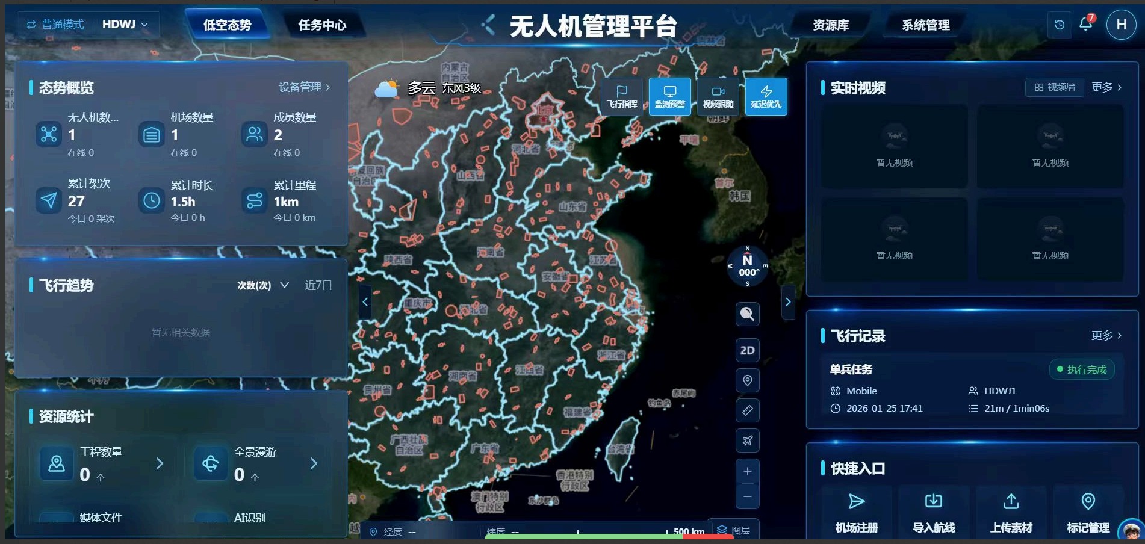Collapse the left panel with arrow

click(365, 302)
